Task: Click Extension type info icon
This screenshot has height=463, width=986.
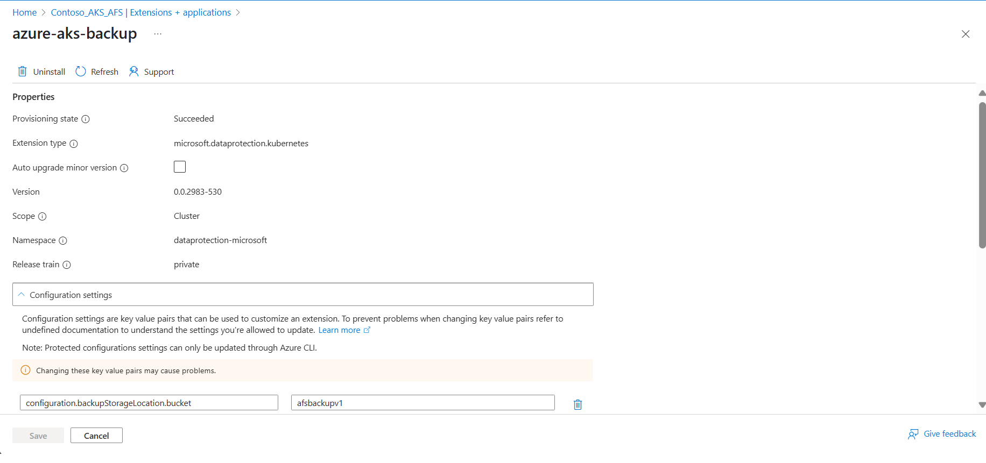Action: pos(74,144)
